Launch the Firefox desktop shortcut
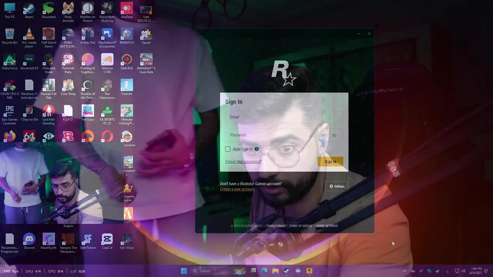 point(10,136)
